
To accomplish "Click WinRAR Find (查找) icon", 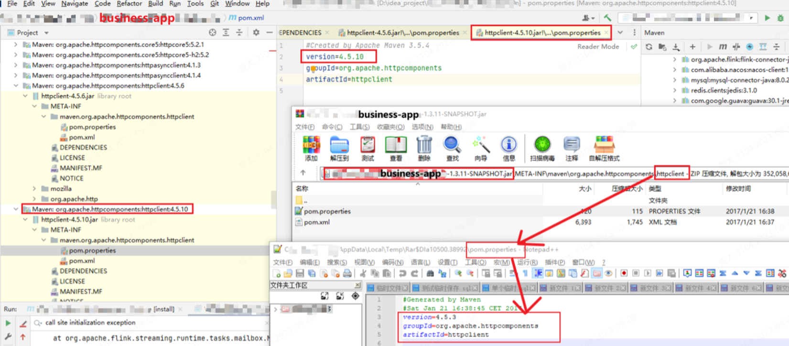I will click(452, 148).
